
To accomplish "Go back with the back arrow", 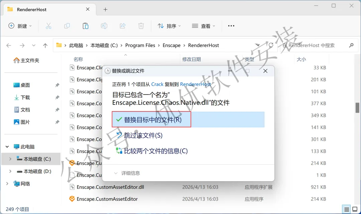I will [x=9, y=45].
